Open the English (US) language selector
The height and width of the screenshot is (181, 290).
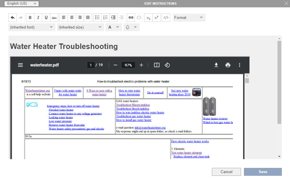click(22, 3)
